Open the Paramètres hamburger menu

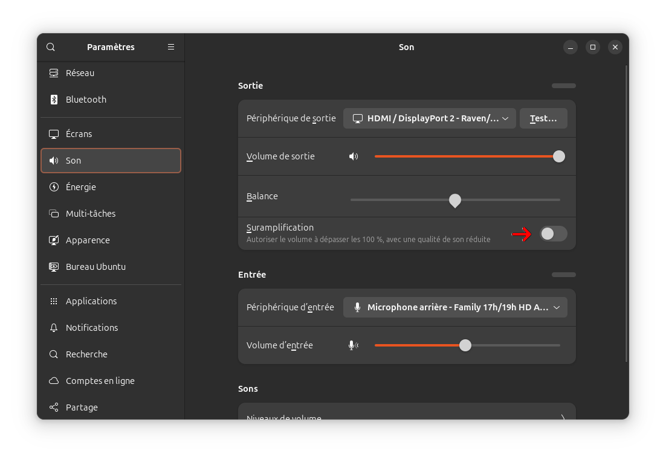pyautogui.click(x=171, y=47)
